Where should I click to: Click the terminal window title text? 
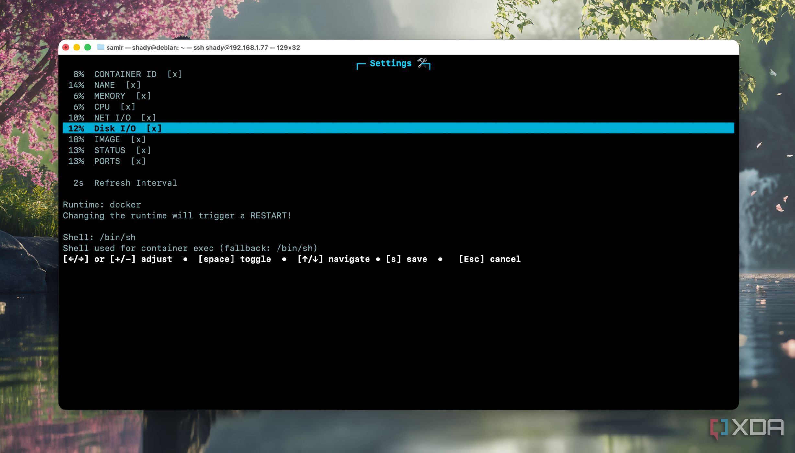(x=203, y=48)
